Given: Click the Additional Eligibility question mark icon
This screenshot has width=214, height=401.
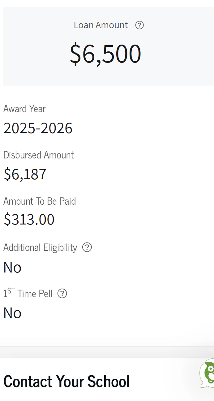Looking at the screenshot, I should [87, 247].
